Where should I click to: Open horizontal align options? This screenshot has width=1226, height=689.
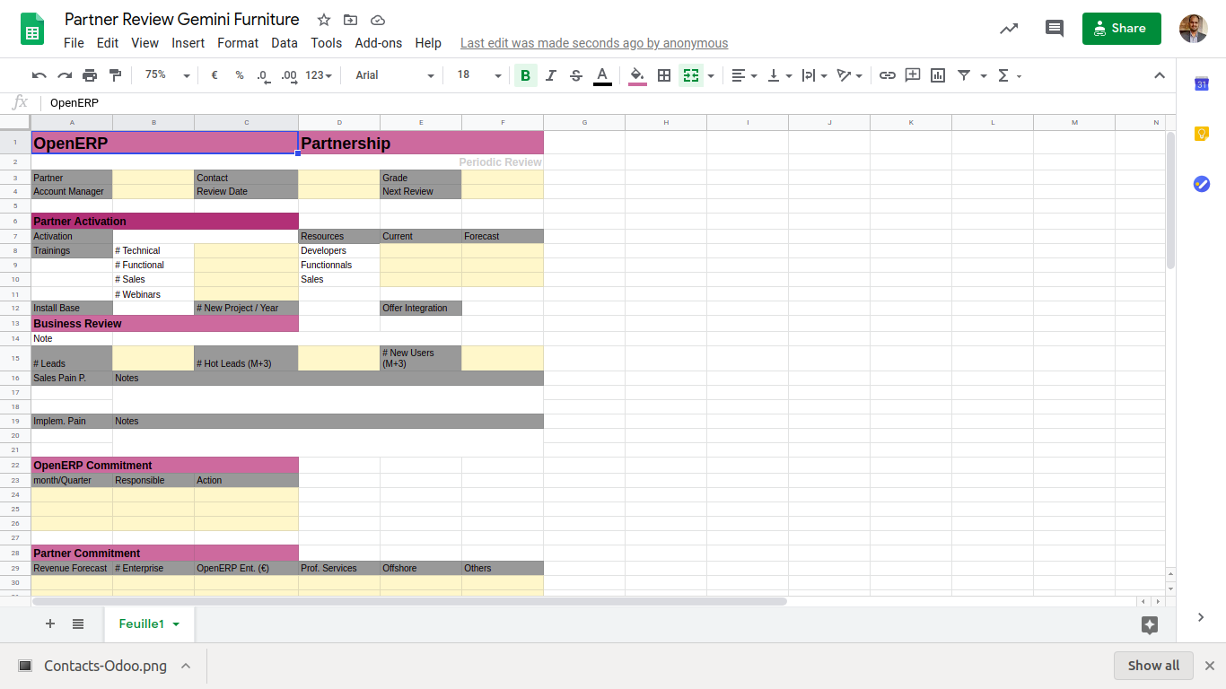[744, 75]
